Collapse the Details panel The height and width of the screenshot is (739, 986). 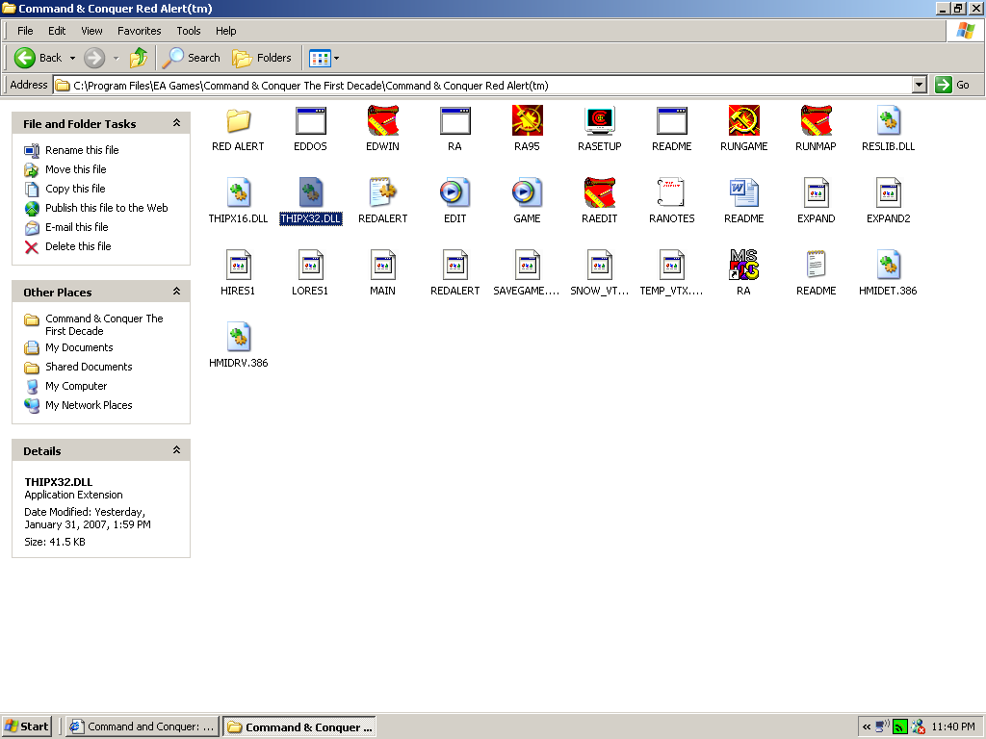[176, 450]
